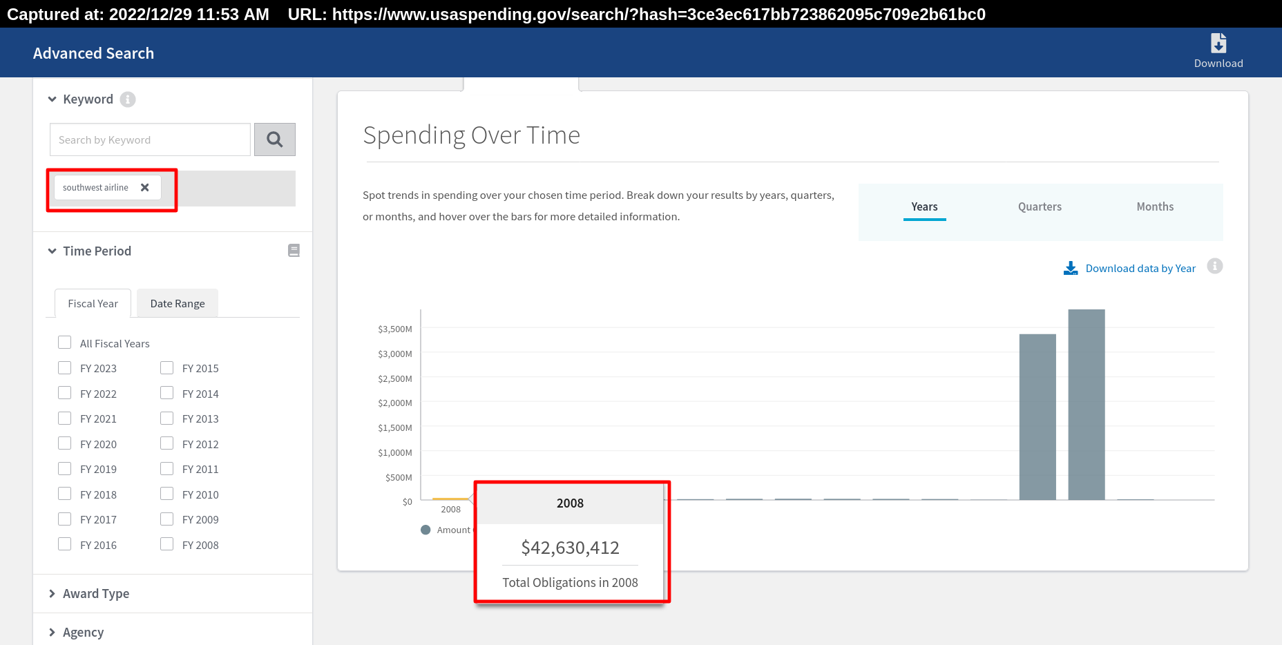Check the FY 2019 box
This screenshot has height=645, width=1282.
pos(65,468)
